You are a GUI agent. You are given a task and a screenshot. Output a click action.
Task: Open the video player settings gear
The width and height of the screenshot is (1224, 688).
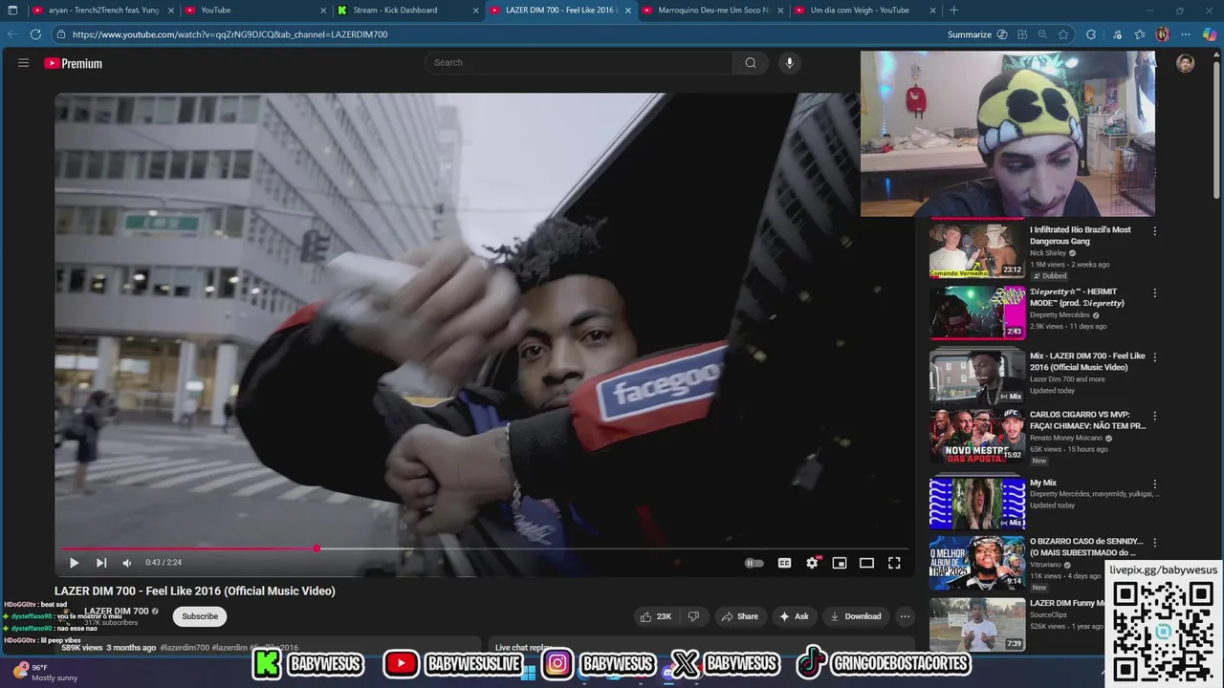pos(812,563)
